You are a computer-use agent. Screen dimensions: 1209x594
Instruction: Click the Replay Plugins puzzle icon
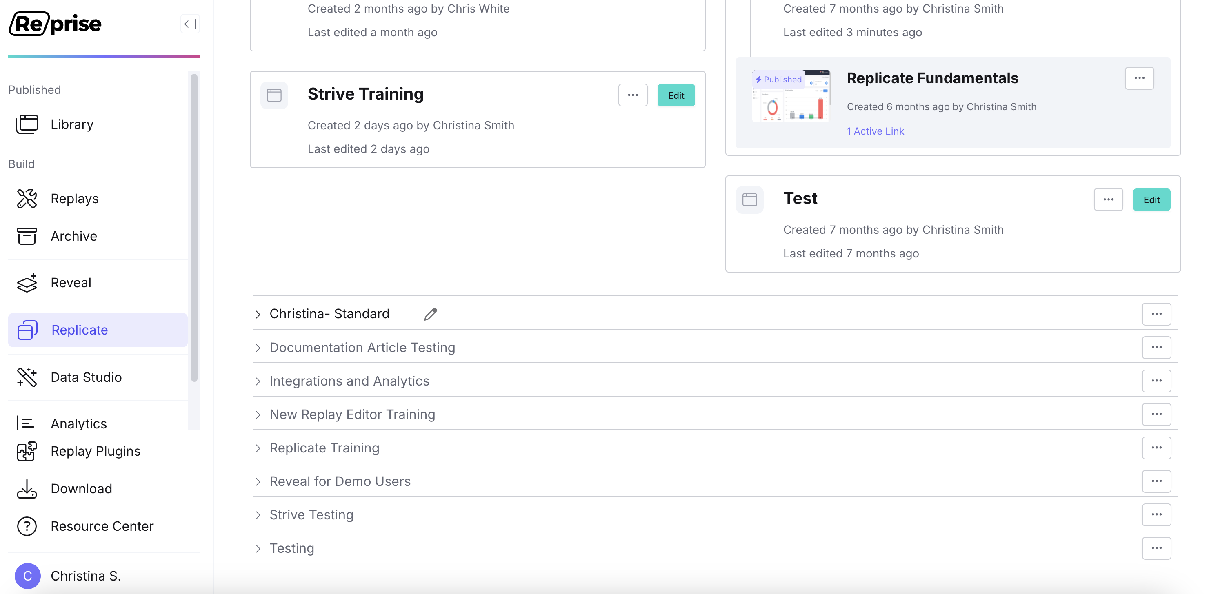point(27,451)
